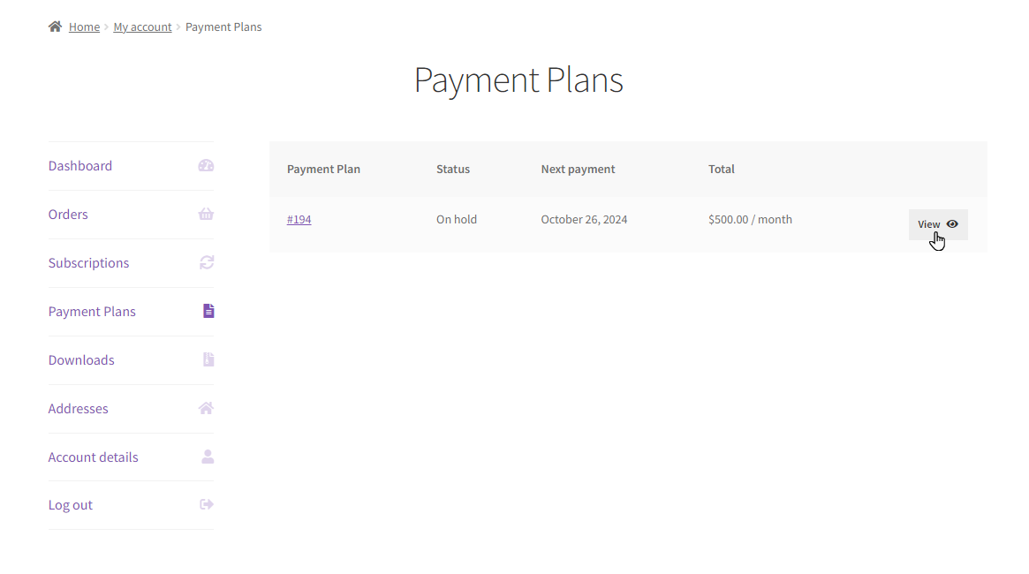Choose Log out in the sidebar
1029x574 pixels.
coord(70,505)
